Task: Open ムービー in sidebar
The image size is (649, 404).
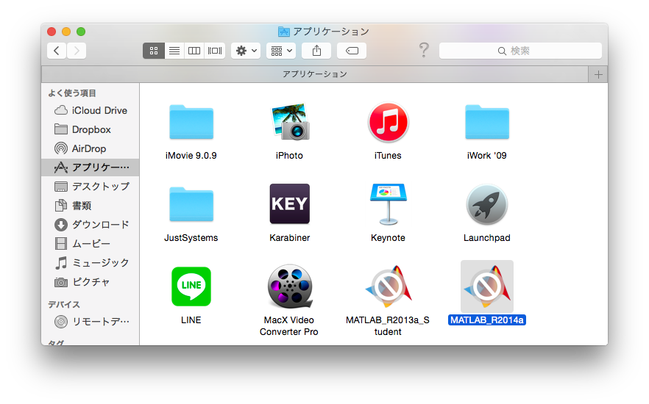Action: click(x=91, y=243)
